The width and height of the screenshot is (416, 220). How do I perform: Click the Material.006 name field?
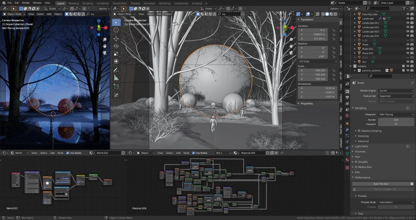[x=252, y=153]
